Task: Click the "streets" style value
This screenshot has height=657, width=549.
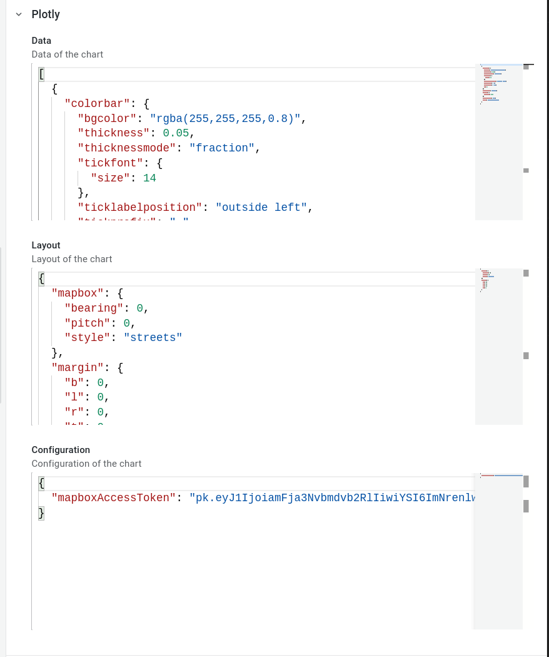Action: coord(153,338)
